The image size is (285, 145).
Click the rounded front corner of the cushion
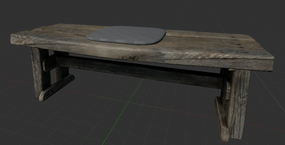156,42
